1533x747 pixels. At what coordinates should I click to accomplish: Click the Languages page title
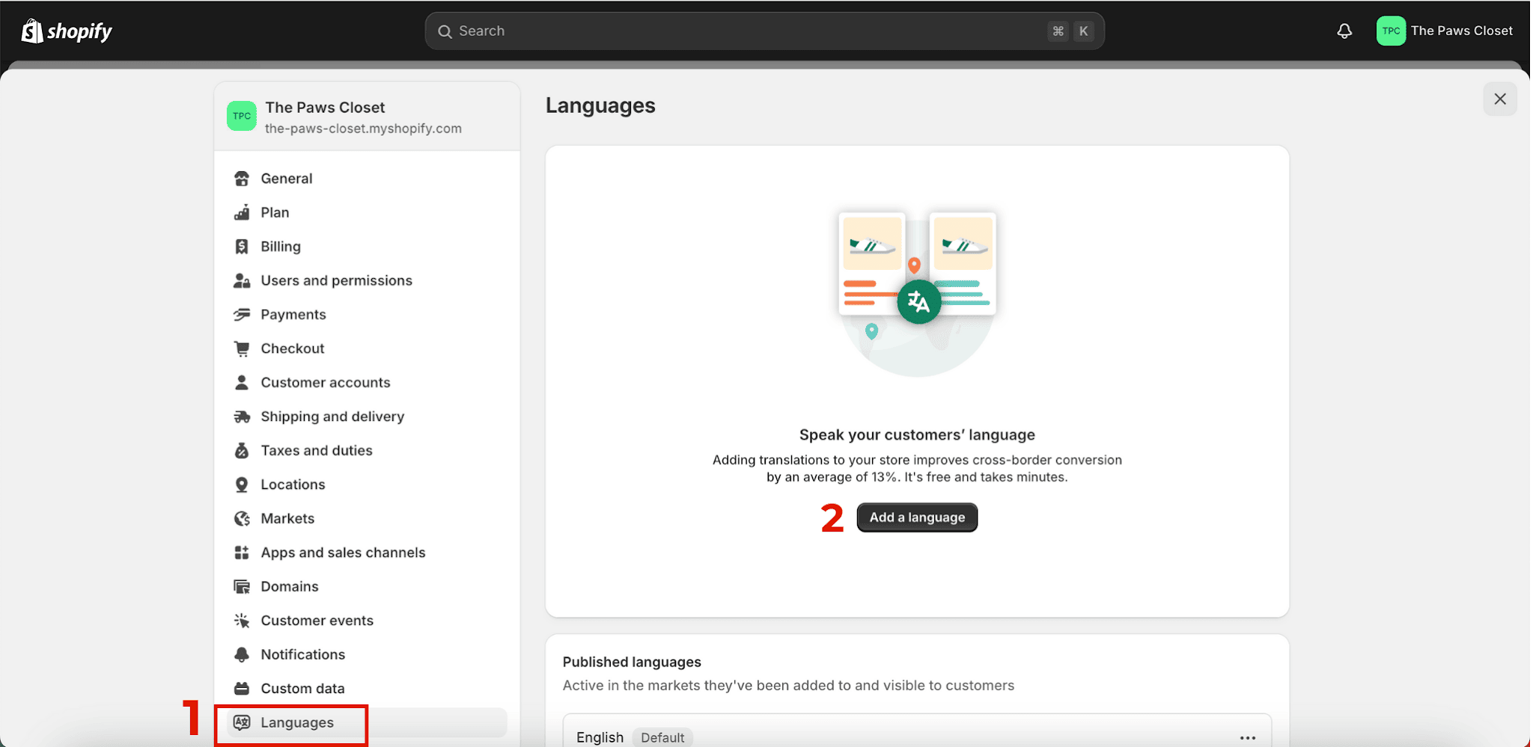[600, 105]
